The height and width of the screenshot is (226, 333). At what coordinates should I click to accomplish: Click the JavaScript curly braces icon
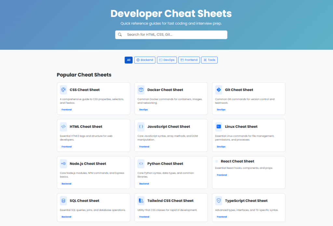click(x=141, y=127)
